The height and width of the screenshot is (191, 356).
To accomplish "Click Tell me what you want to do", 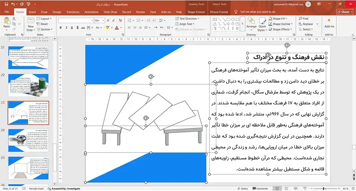I will point(255,12).
